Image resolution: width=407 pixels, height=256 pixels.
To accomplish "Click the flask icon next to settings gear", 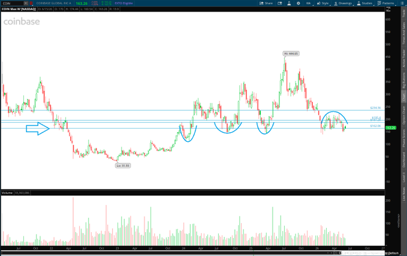I will [289, 3].
